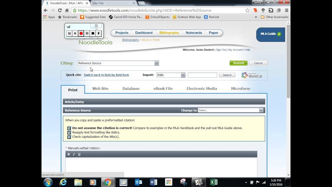Click the Sign Out link
Image resolution: width=332 pixels, height=187 pixels.
(x=221, y=50)
